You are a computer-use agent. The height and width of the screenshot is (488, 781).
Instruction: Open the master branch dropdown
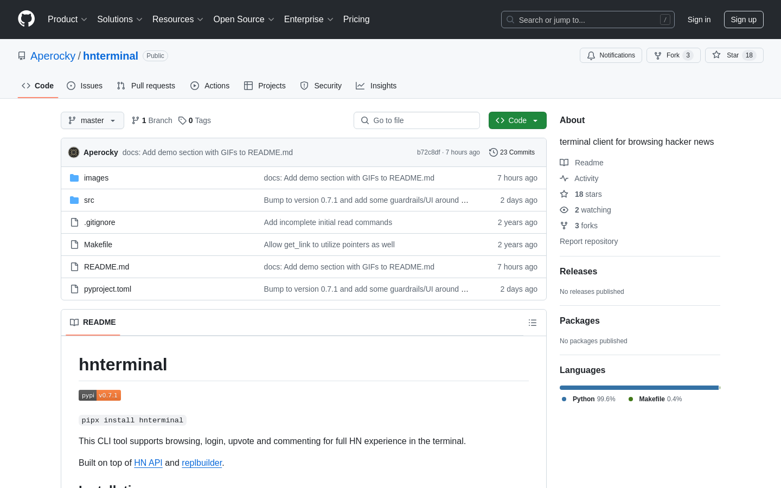click(92, 120)
